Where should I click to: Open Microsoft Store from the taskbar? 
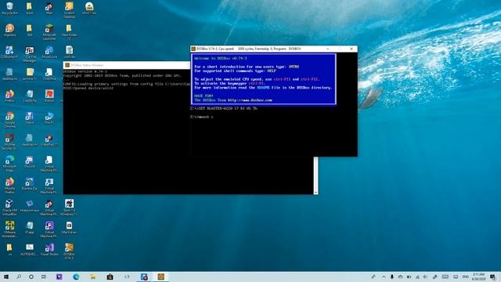pyautogui.click(x=110, y=277)
